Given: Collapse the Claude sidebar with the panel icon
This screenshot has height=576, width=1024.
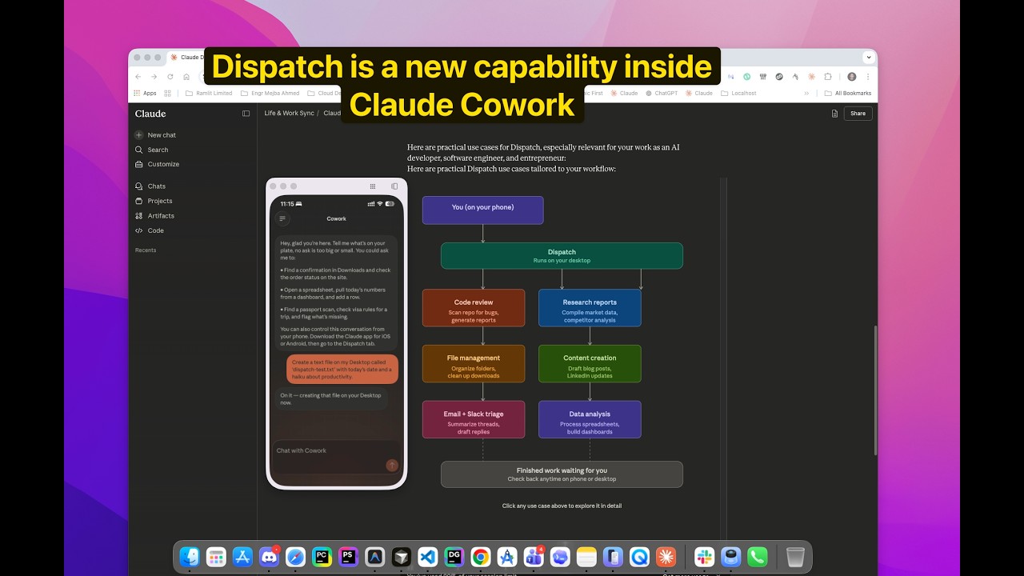Looking at the screenshot, I should pyautogui.click(x=246, y=114).
